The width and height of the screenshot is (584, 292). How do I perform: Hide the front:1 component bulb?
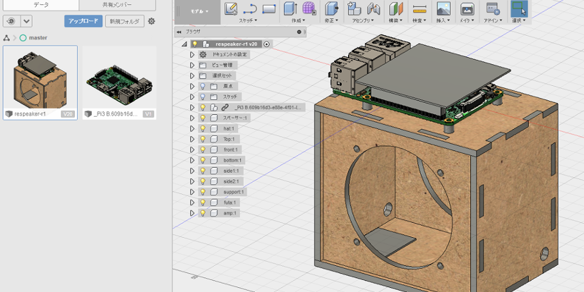(x=203, y=150)
